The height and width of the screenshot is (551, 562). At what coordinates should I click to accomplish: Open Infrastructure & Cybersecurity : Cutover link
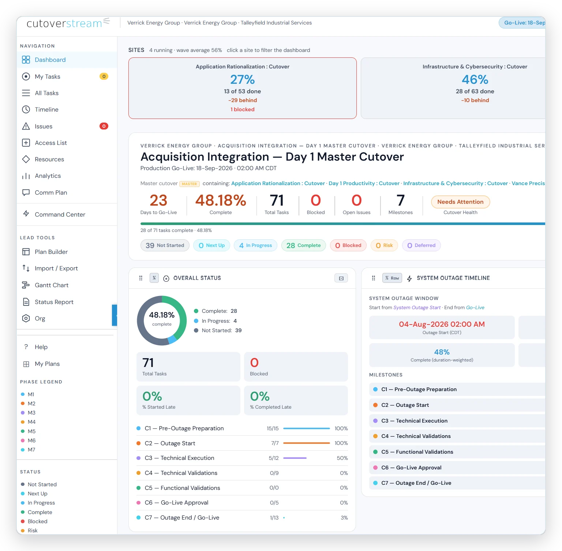(456, 183)
